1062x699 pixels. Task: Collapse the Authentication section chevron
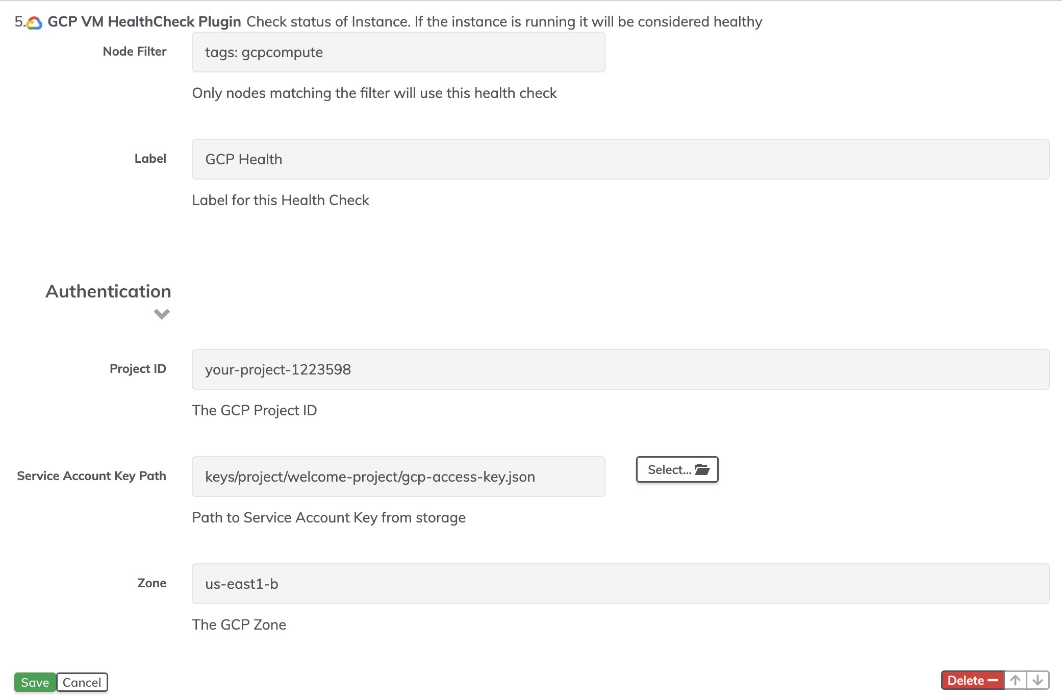162,314
